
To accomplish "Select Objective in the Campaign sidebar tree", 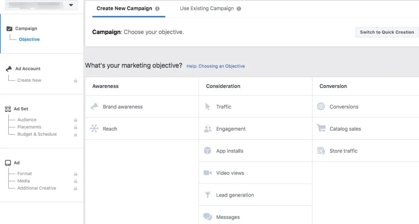I will [x=29, y=40].
